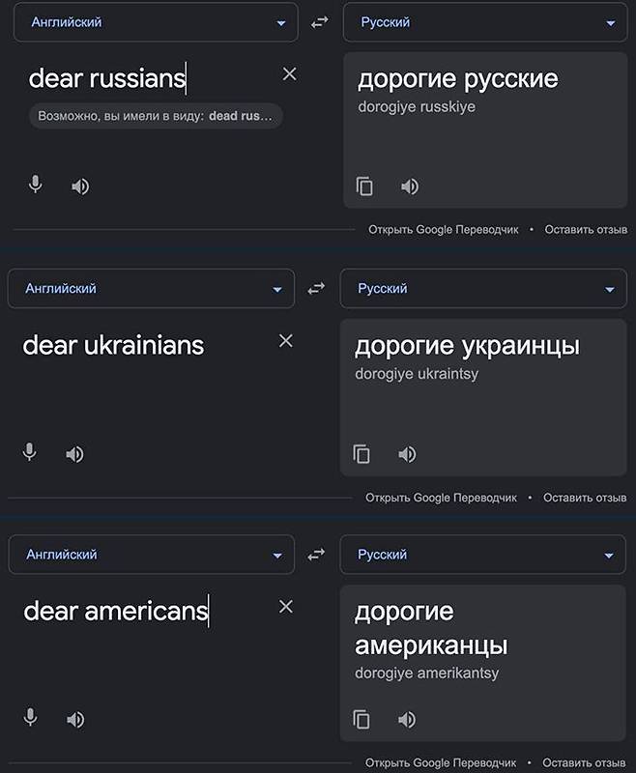The image size is (636, 773).
Task: Copy the "дорогие американцы" translation
Action: pos(361,719)
